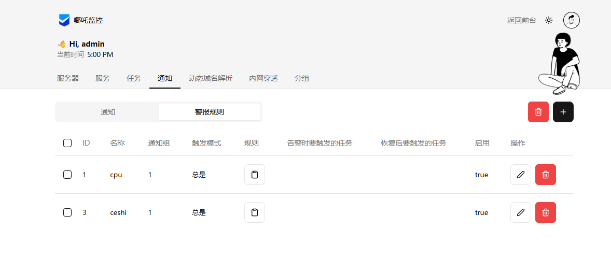
Task: Edit the ceshi alert rule
Action: (x=520, y=212)
